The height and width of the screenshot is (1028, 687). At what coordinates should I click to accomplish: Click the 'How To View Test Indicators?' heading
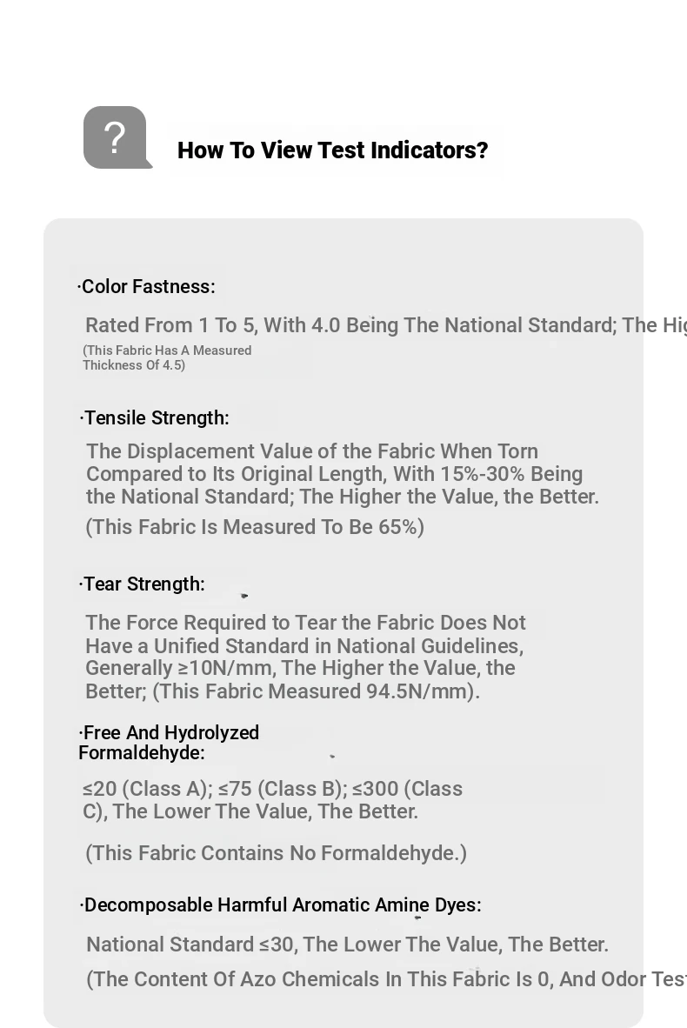tap(332, 150)
